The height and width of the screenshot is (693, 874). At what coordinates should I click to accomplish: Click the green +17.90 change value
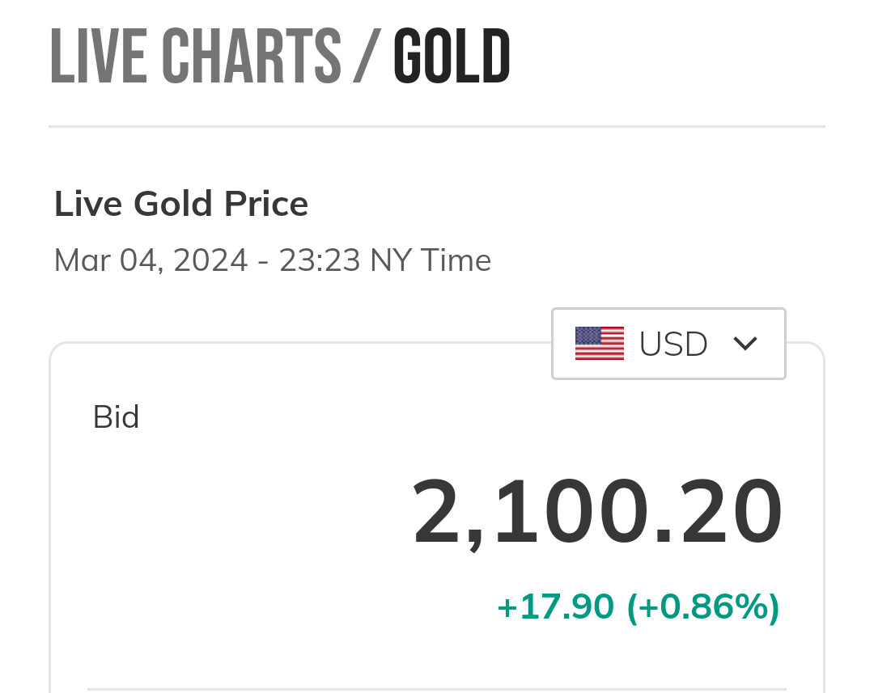pos(555,607)
